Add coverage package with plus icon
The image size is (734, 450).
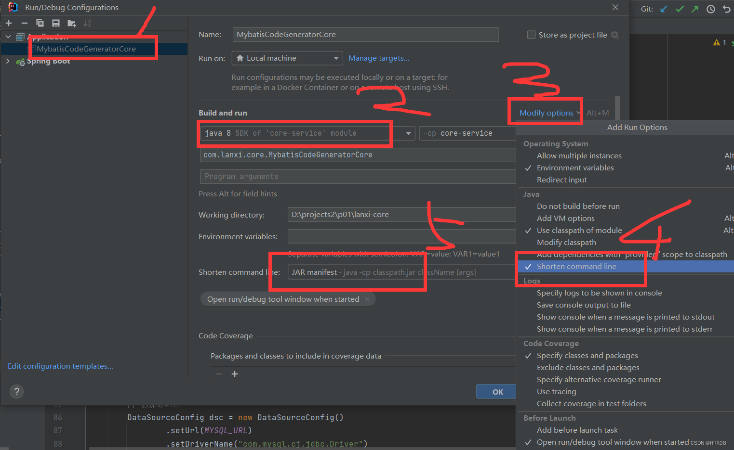click(x=235, y=374)
